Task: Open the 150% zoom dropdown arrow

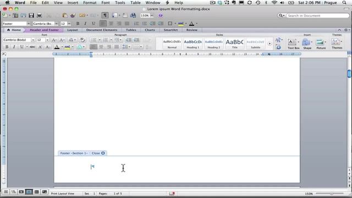Action: pos(152,15)
